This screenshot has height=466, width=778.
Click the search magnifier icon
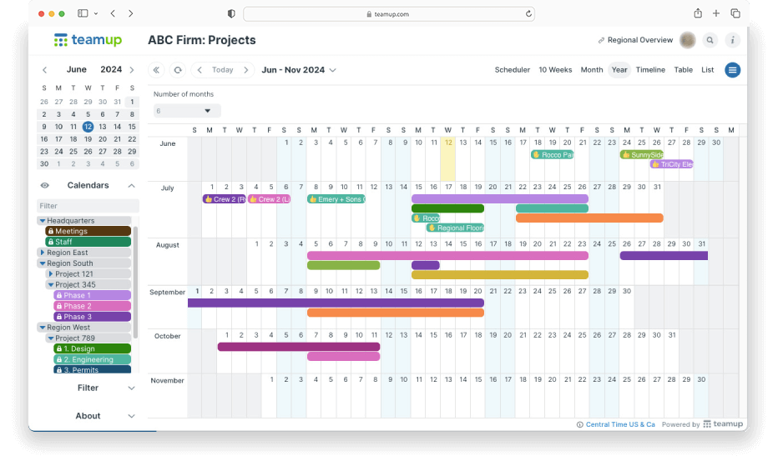pyautogui.click(x=710, y=40)
